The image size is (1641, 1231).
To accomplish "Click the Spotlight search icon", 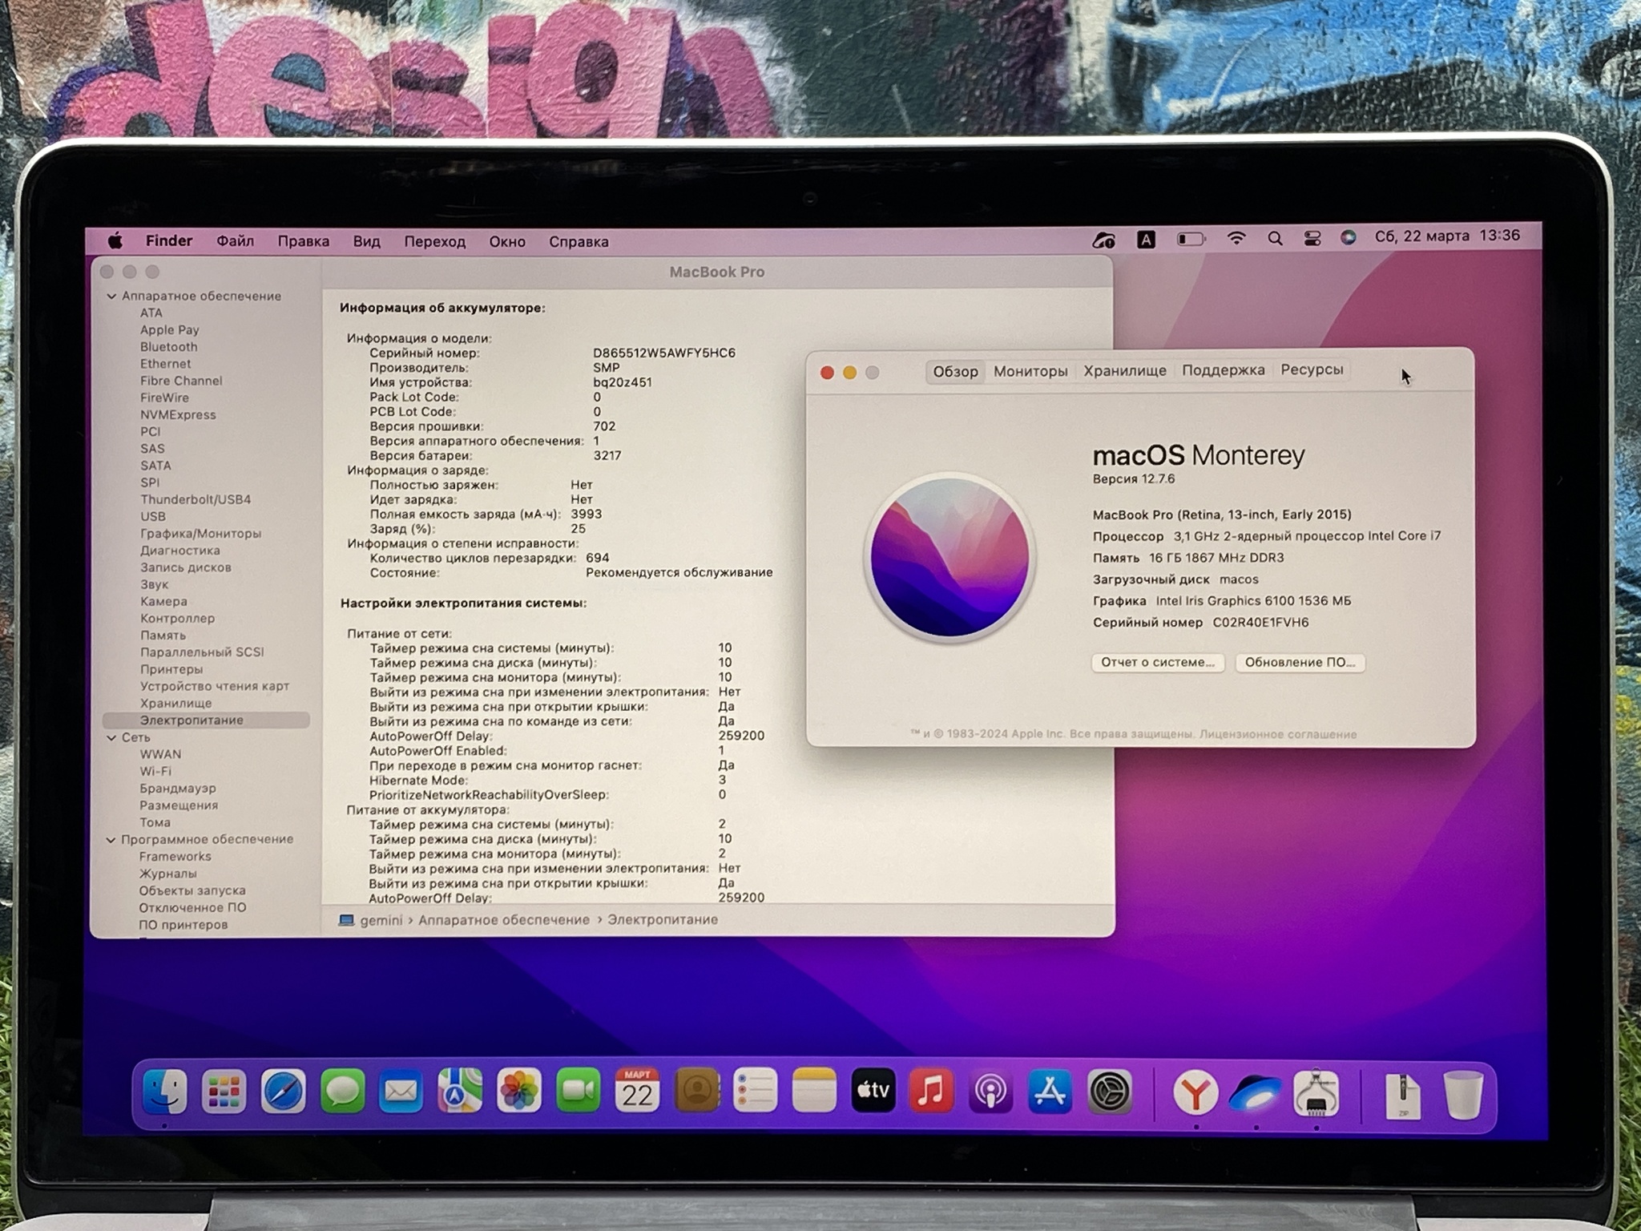I will coord(1275,239).
